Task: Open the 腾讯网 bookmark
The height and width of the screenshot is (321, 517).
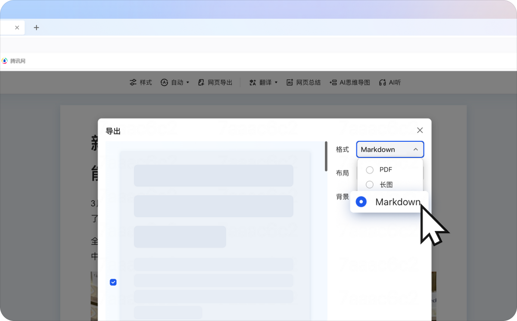Action: pyautogui.click(x=14, y=61)
